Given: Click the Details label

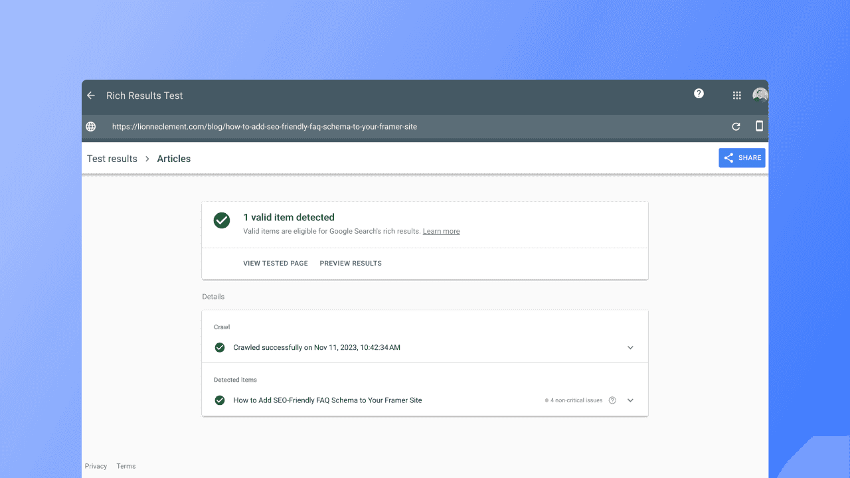Looking at the screenshot, I should pos(213,297).
